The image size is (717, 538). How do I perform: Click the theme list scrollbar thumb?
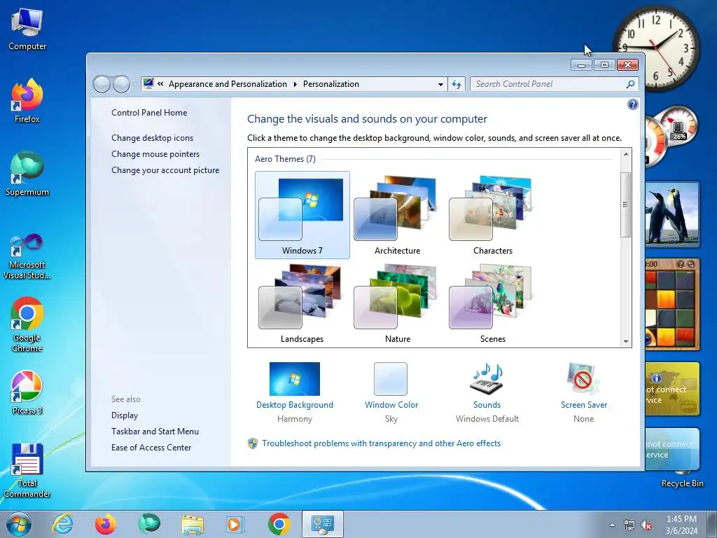625,205
